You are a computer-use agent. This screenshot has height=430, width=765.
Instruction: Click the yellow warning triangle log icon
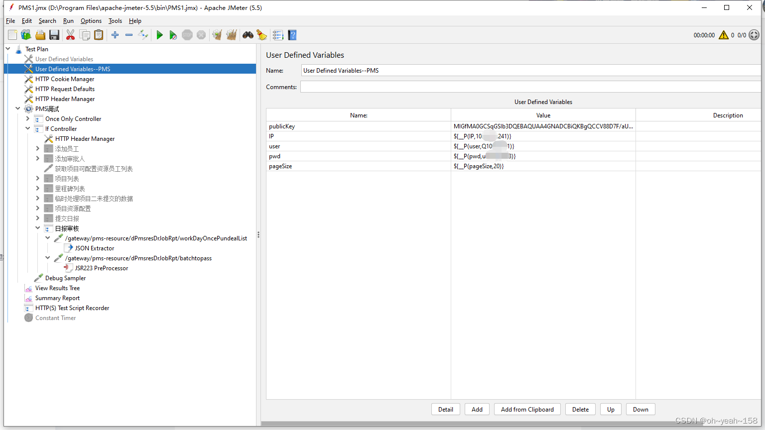point(724,35)
